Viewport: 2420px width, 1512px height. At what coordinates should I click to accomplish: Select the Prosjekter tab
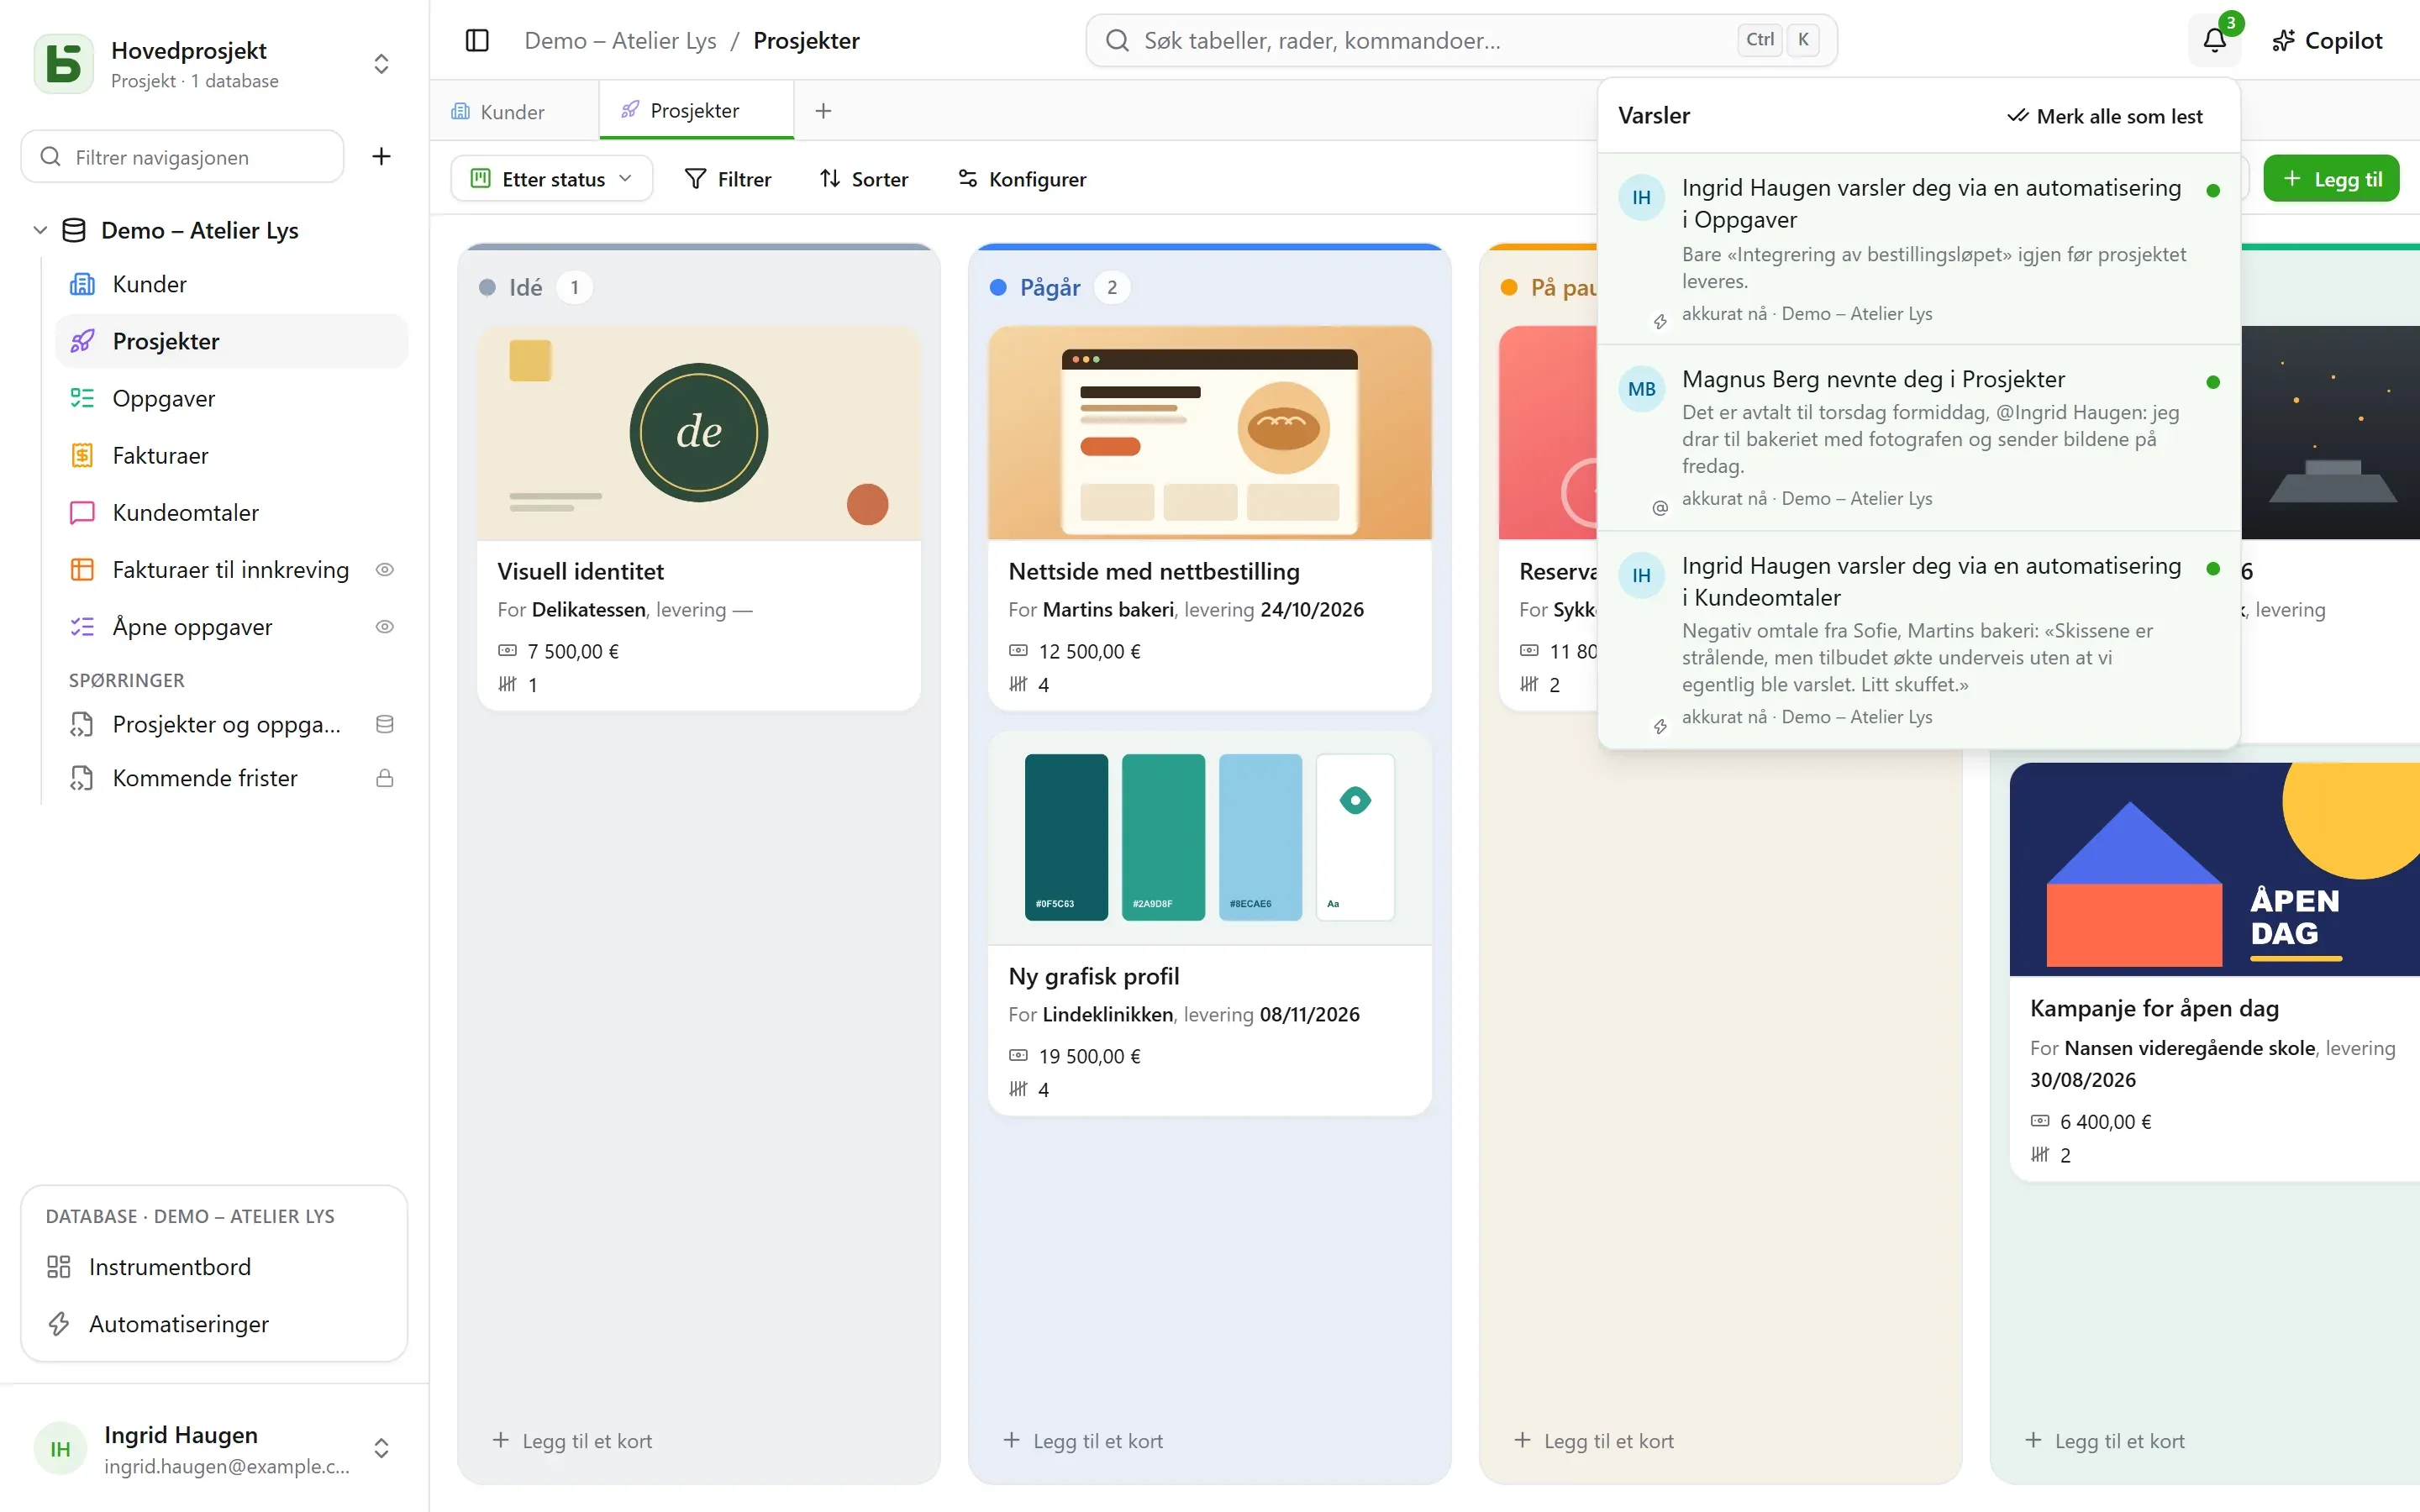[x=695, y=110]
